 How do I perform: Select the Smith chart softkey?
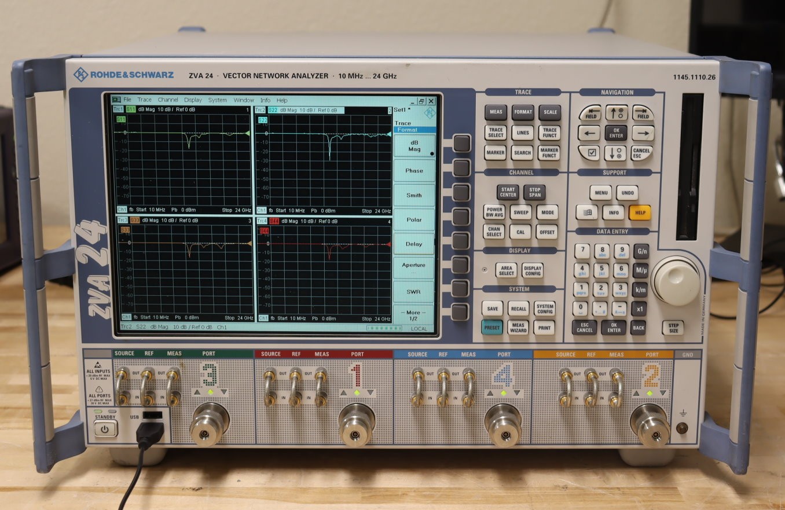414,195
